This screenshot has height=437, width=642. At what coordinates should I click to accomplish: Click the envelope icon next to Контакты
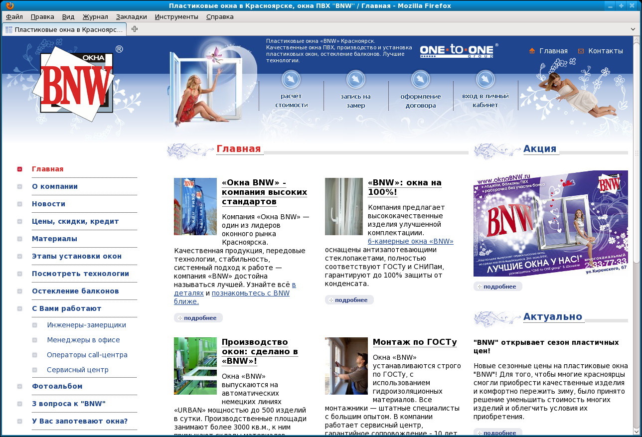(581, 51)
